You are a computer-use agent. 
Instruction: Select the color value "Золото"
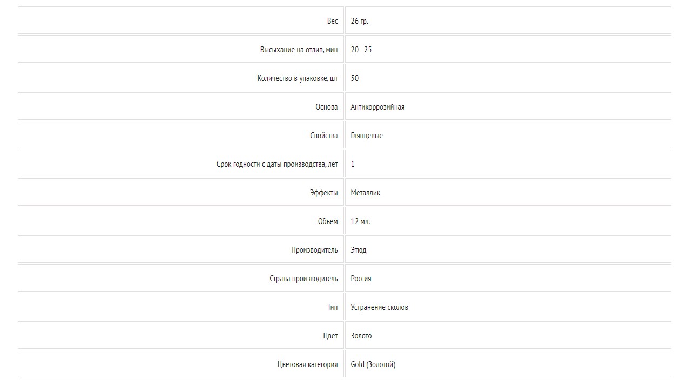point(361,336)
